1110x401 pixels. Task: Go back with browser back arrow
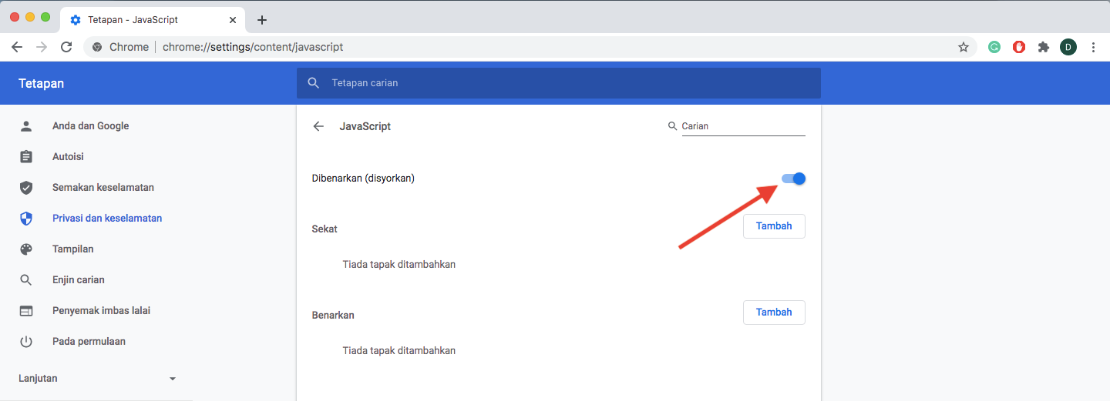click(x=17, y=47)
